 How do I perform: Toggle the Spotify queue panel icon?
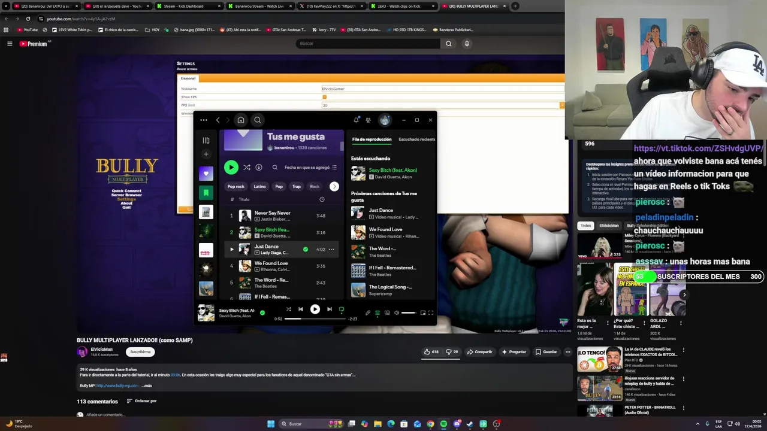tap(378, 312)
